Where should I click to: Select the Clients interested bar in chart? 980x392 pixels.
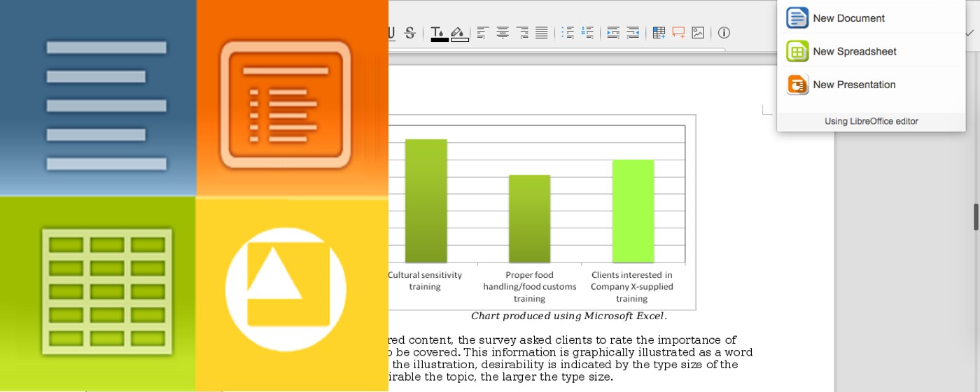[x=633, y=211]
